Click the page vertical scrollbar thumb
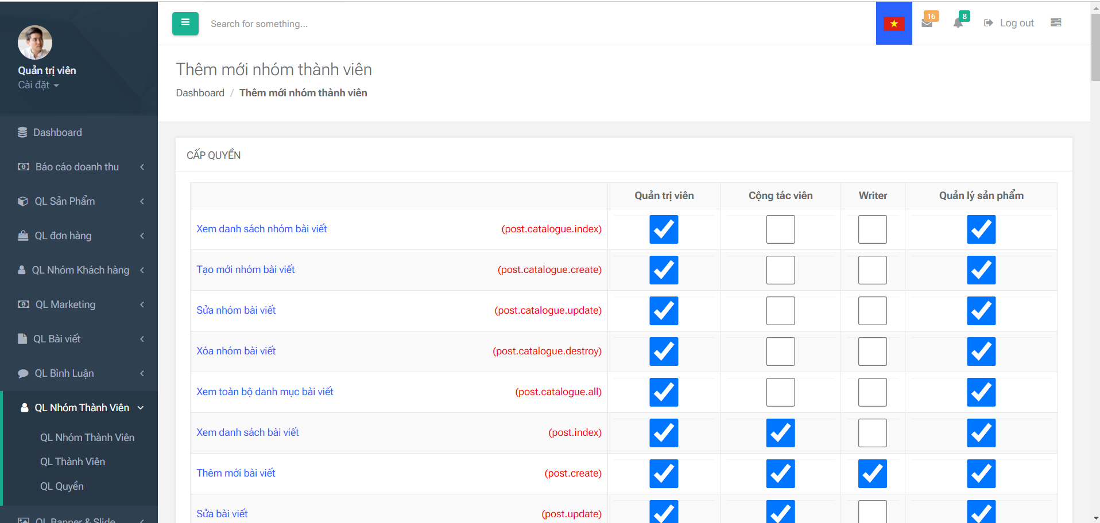Viewport: 1100px width, 523px height. (1095, 46)
